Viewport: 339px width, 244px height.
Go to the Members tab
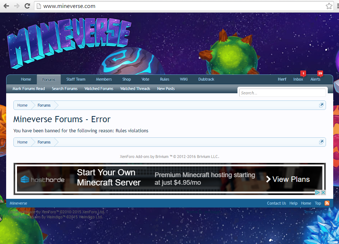[x=104, y=80]
